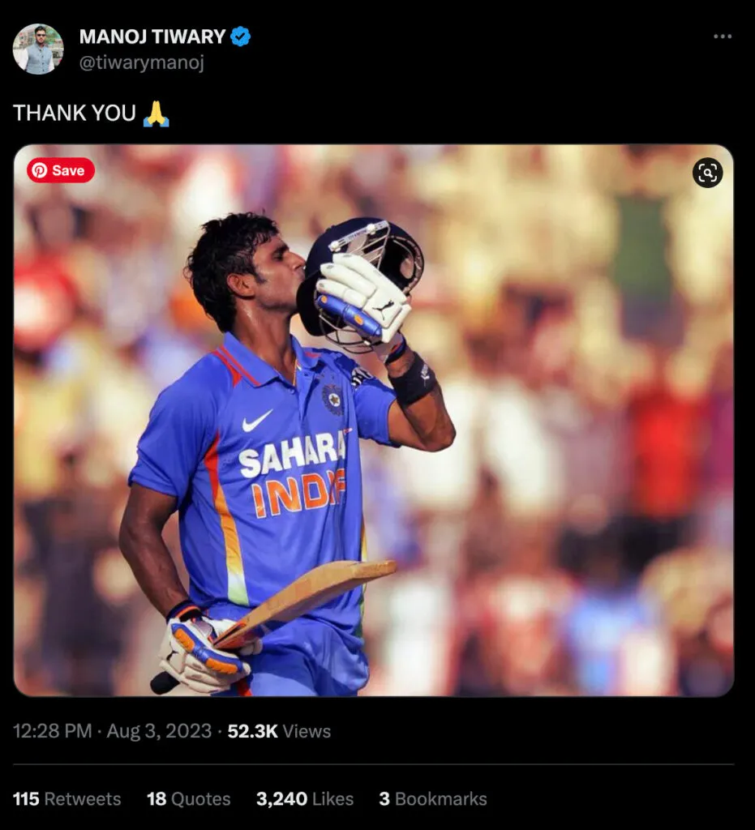Image resolution: width=755 pixels, height=830 pixels.
Task: Show the 3,240 Likes list
Action: pos(305,798)
